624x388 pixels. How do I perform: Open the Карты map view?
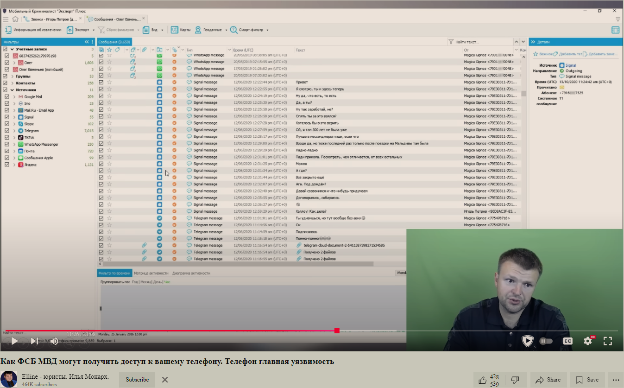click(181, 30)
